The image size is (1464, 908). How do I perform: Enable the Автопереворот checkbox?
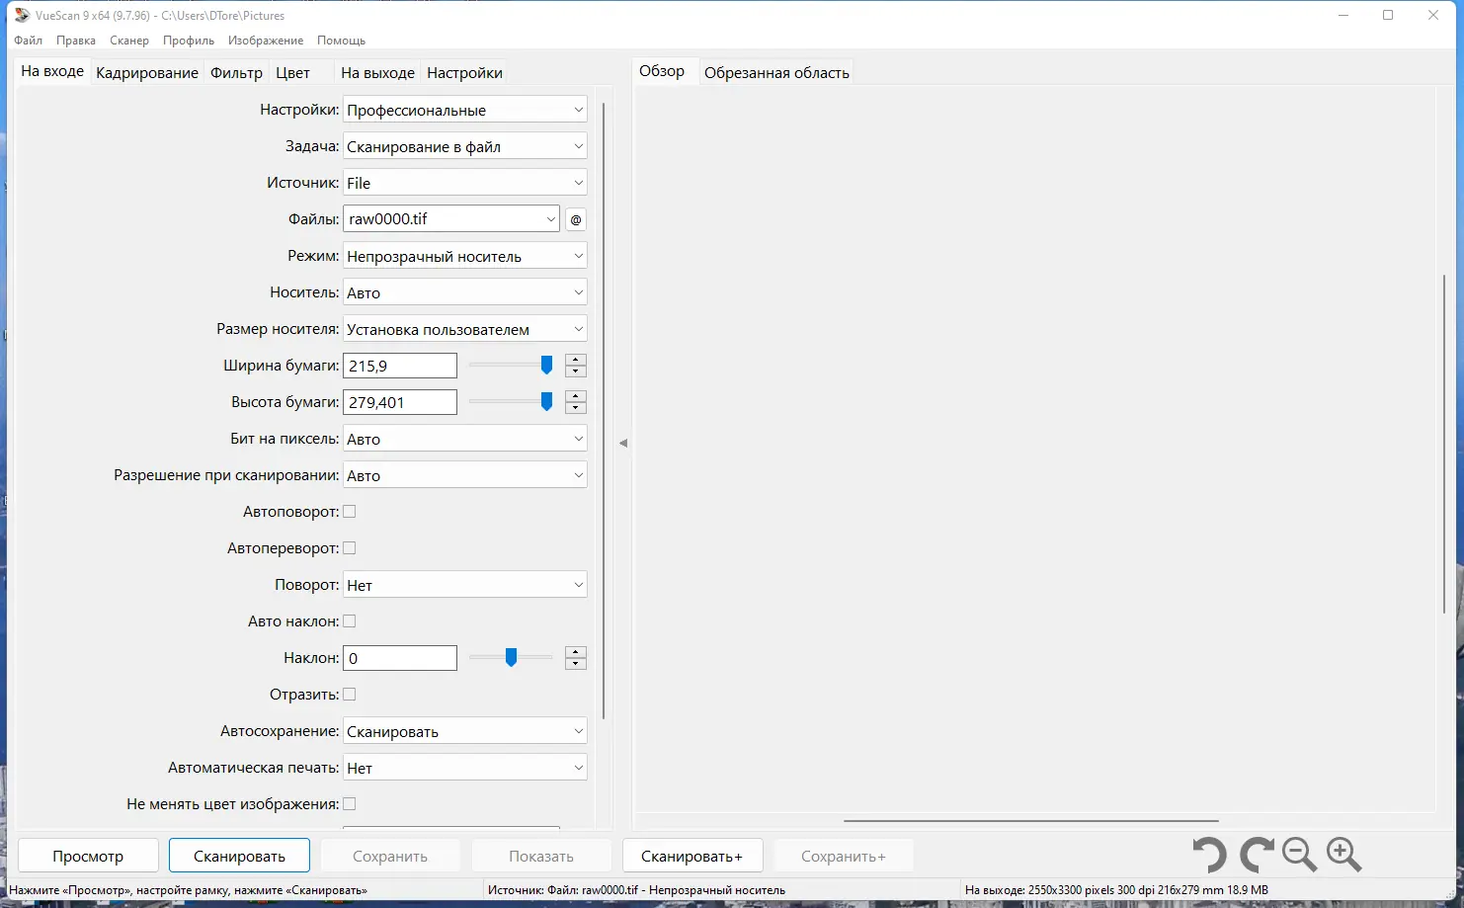[349, 548]
